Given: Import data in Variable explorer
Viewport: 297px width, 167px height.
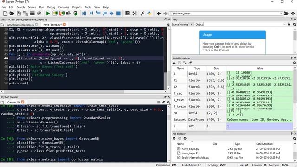Looking at the screenshot, I should pos(174,63).
